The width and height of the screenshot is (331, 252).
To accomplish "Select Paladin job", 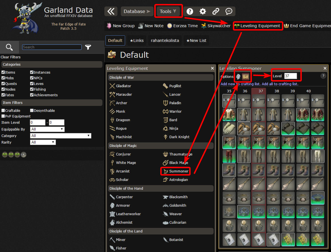I will 172,103.
